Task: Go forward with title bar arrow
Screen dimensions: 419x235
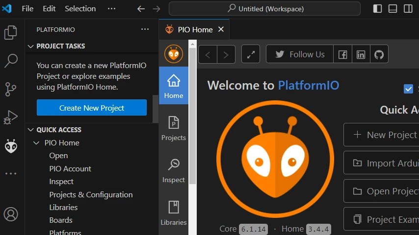Action: point(157,9)
